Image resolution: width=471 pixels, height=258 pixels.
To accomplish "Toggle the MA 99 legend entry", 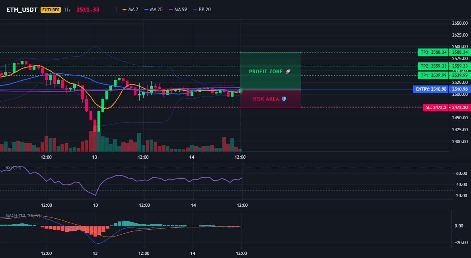I will pyautogui.click(x=178, y=10).
